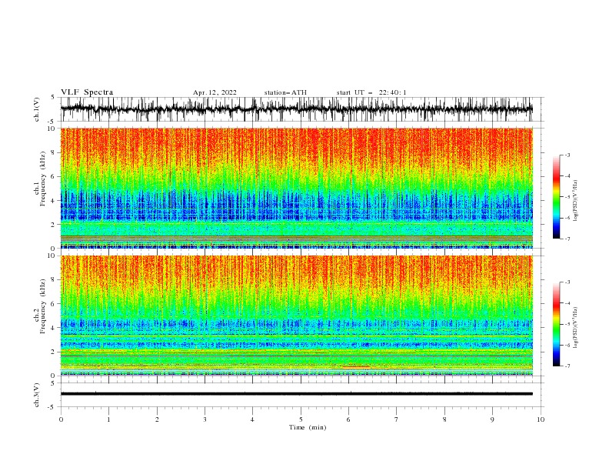This screenshot has height=471, width=609.
Task: Click the lower log(PSD)(V²/Hz) colorbar label
Action: [x=576, y=327]
